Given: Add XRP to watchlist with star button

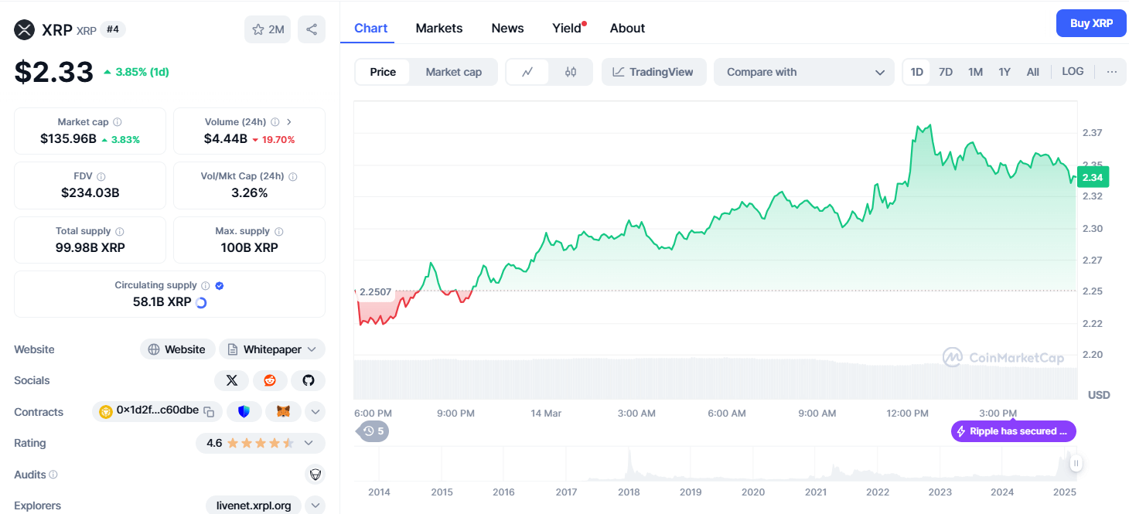Looking at the screenshot, I should 268,30.
